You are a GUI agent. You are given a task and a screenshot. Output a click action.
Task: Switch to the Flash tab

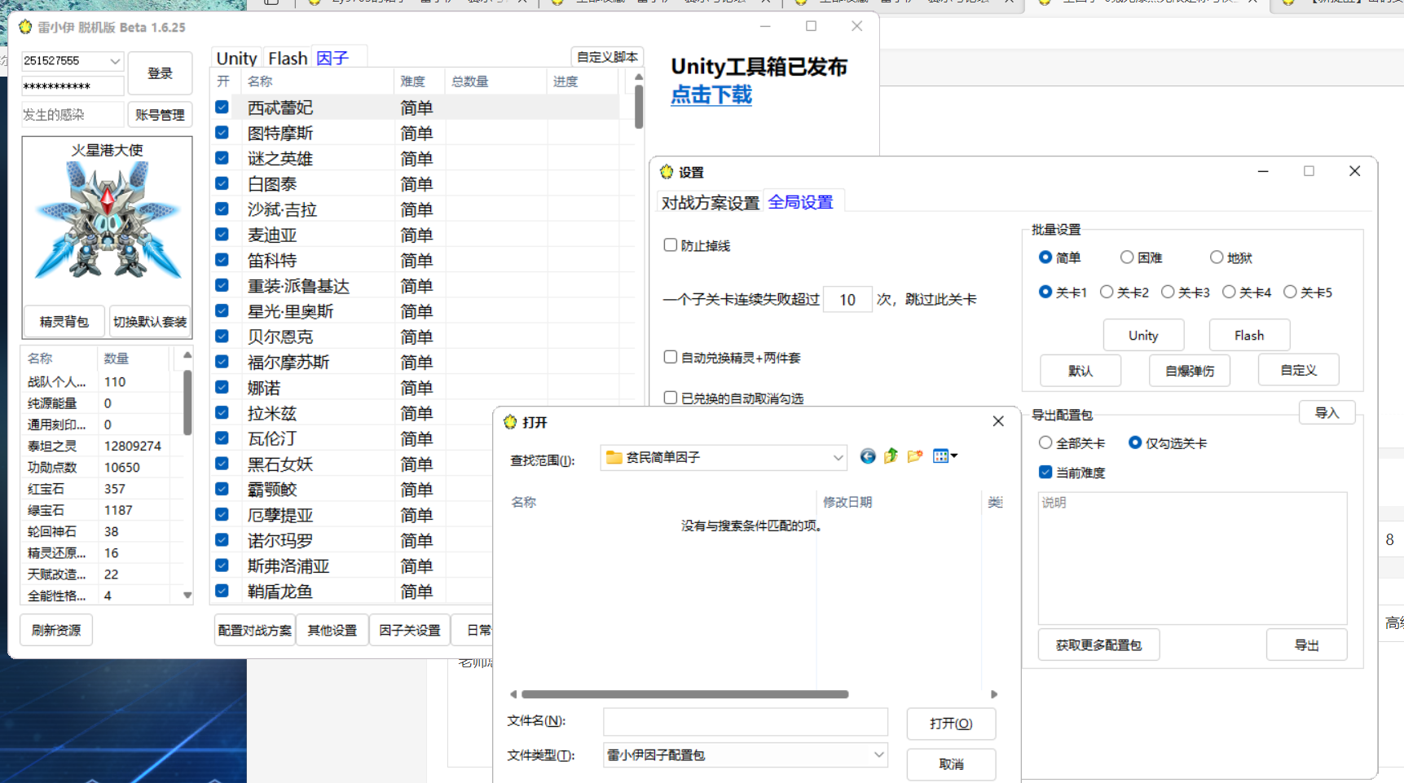(x=287, y=58)
